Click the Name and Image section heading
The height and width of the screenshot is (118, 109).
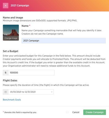coord(13,17)
